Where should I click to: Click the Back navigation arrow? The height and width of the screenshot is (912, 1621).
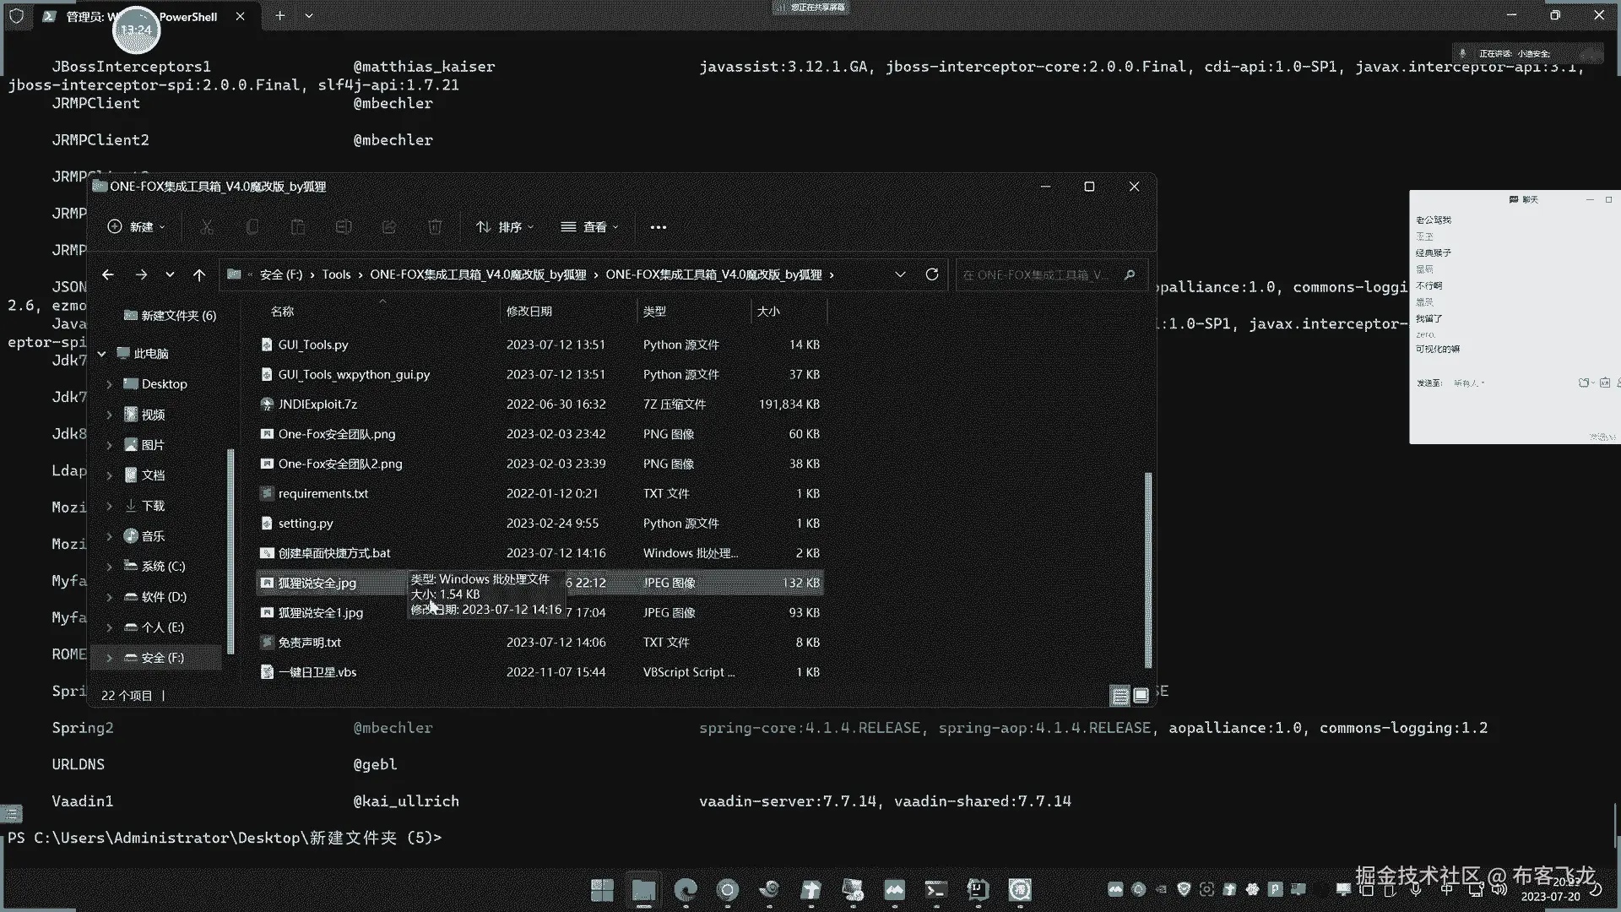[108, 274]
